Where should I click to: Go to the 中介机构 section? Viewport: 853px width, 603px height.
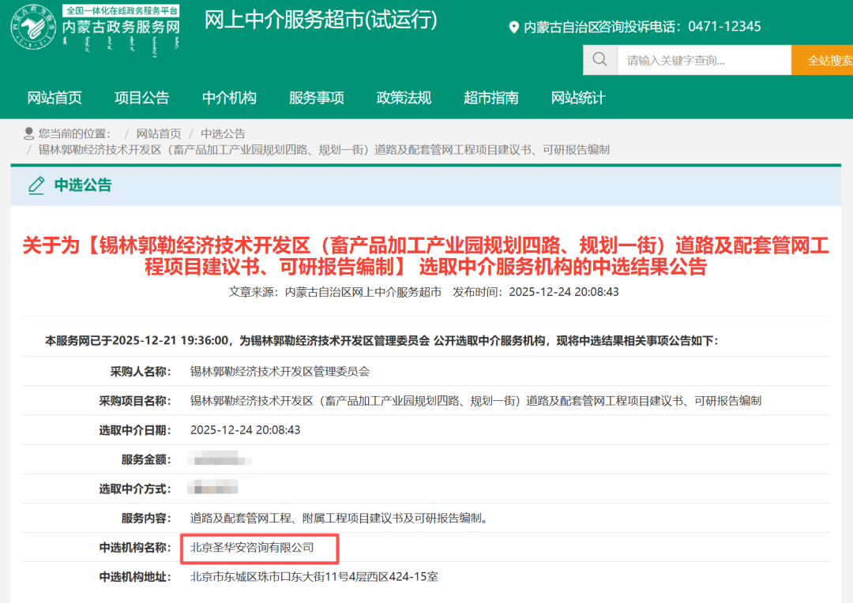coord(229,98)
